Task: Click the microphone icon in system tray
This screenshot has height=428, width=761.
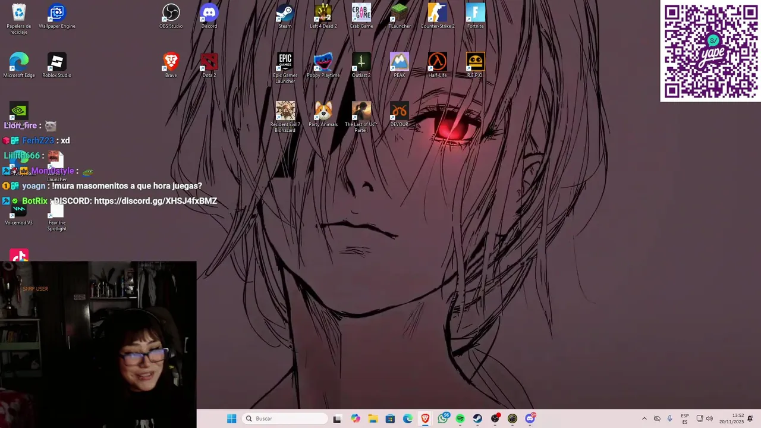Action: pyautogui.click(x=670, y=418)
